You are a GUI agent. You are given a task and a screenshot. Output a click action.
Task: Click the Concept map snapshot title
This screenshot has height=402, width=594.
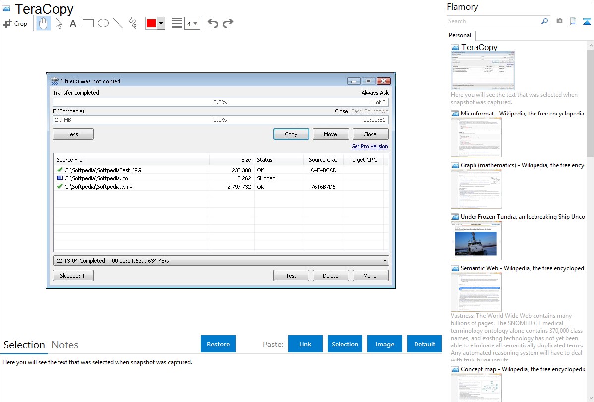523,369
